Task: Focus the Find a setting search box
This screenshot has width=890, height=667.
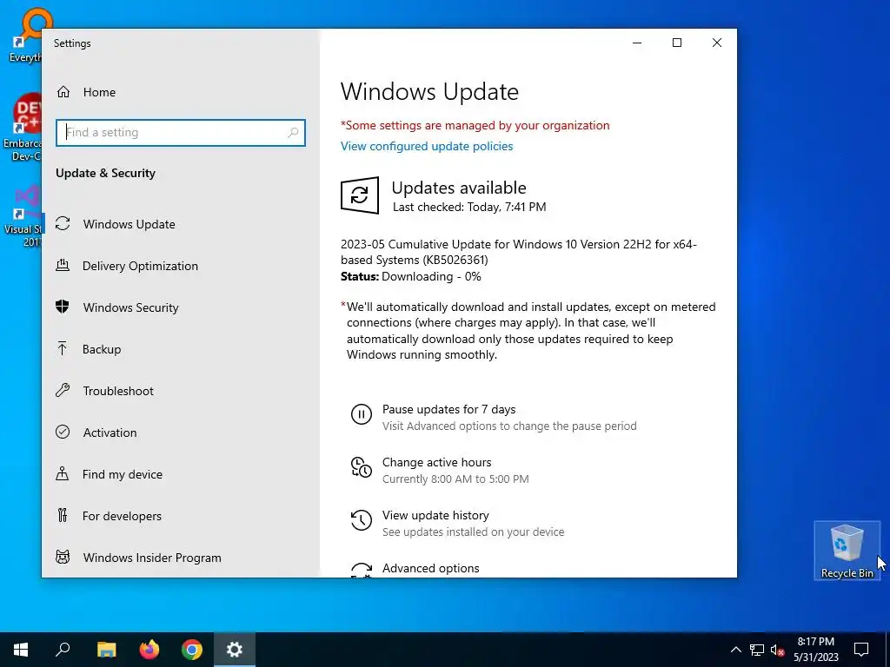Action: [181, 133]
